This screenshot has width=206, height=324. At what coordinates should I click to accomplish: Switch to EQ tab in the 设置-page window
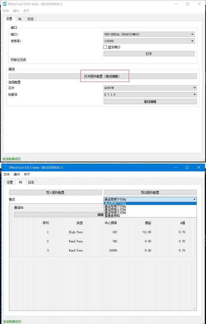click(20, 19)
